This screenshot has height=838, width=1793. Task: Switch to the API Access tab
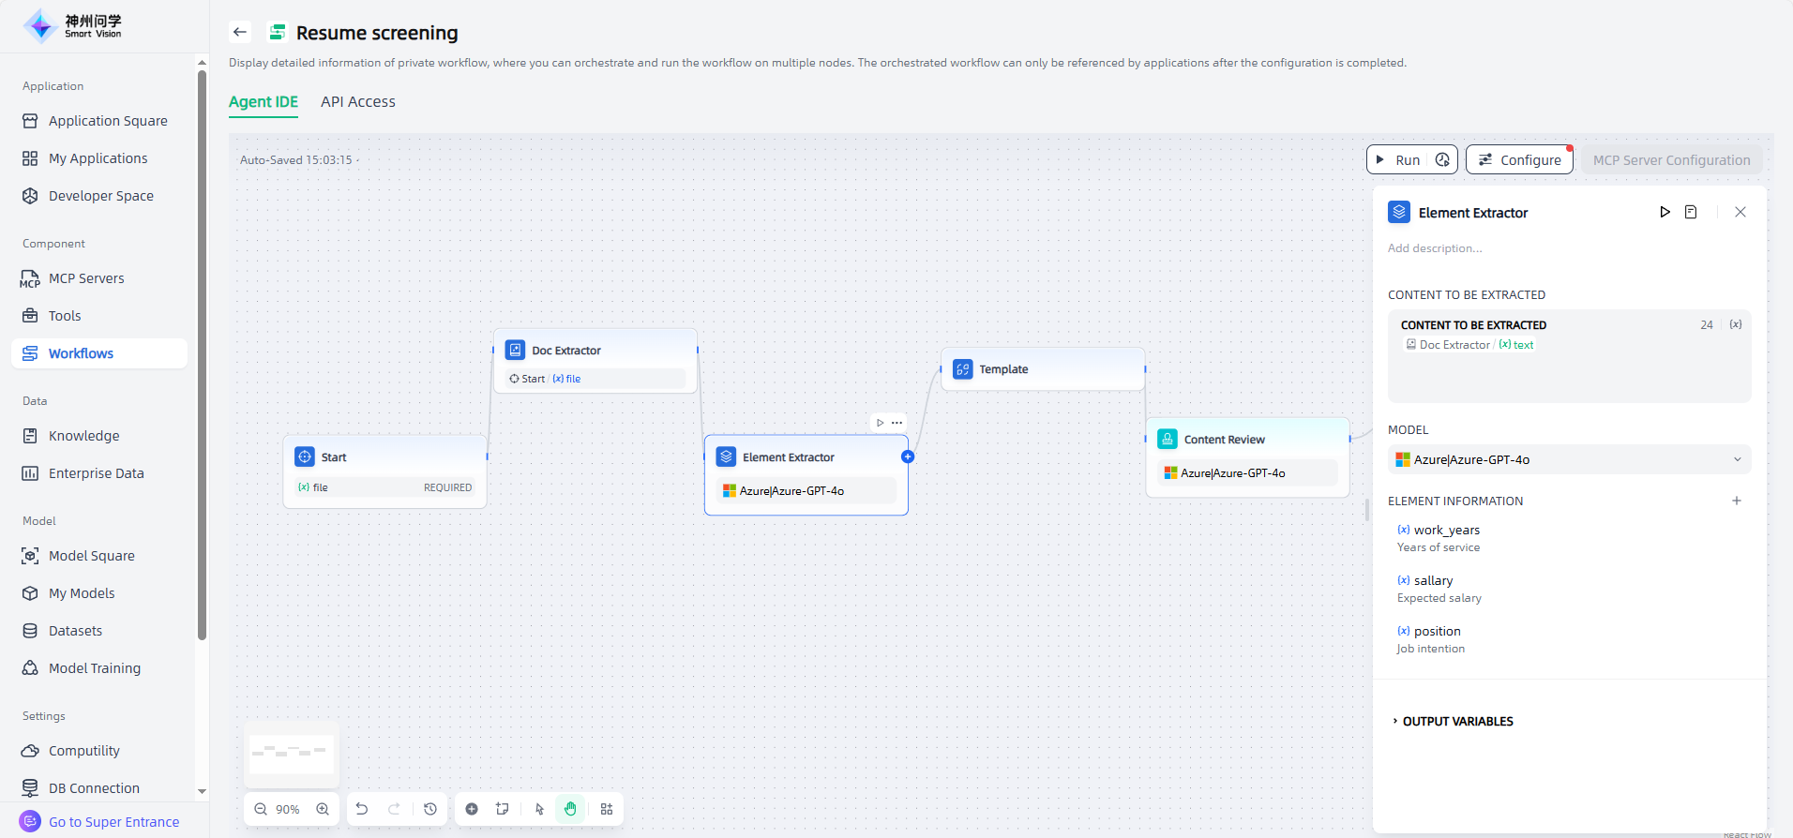[358, 102]
